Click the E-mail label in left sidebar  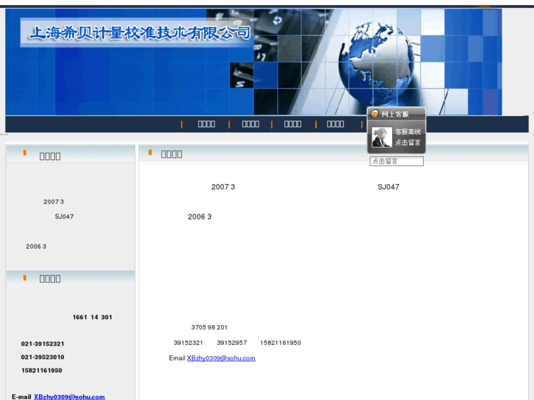21,397
